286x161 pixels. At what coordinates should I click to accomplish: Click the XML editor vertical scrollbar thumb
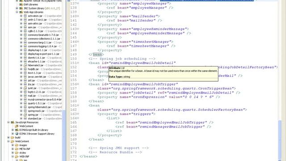[280, 140]
